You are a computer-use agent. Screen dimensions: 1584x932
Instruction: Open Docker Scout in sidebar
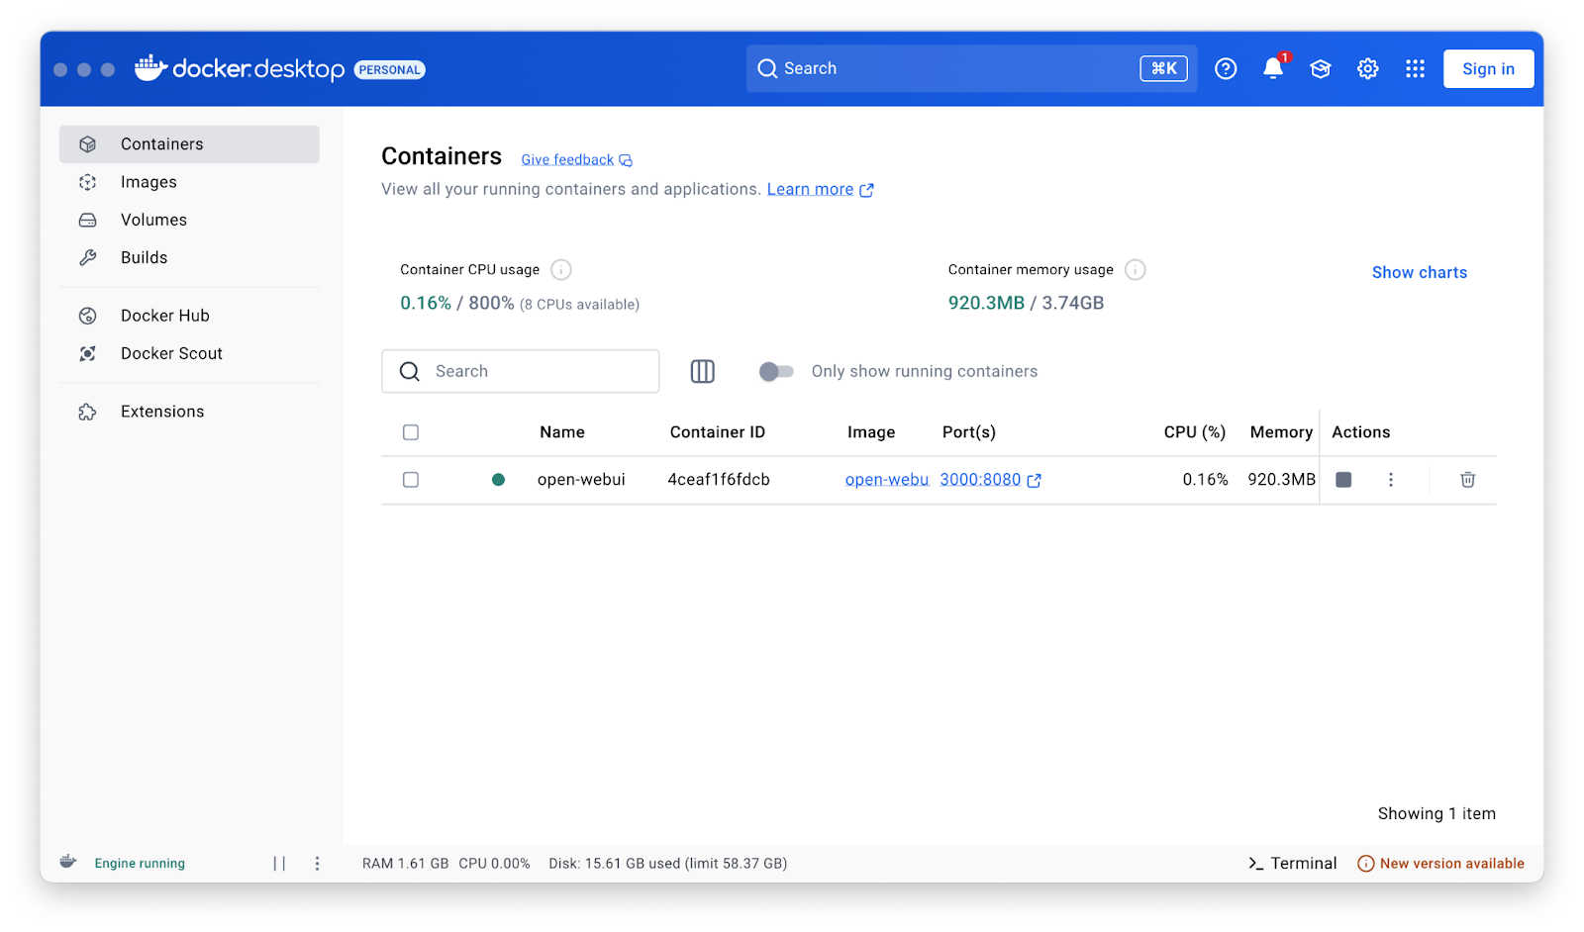pos(189,353)
